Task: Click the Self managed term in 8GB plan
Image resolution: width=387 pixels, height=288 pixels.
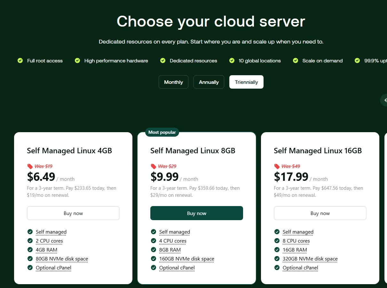Action: pos(175,232)
